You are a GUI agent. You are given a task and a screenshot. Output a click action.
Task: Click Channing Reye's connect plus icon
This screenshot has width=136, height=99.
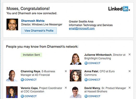click(22, 80)
